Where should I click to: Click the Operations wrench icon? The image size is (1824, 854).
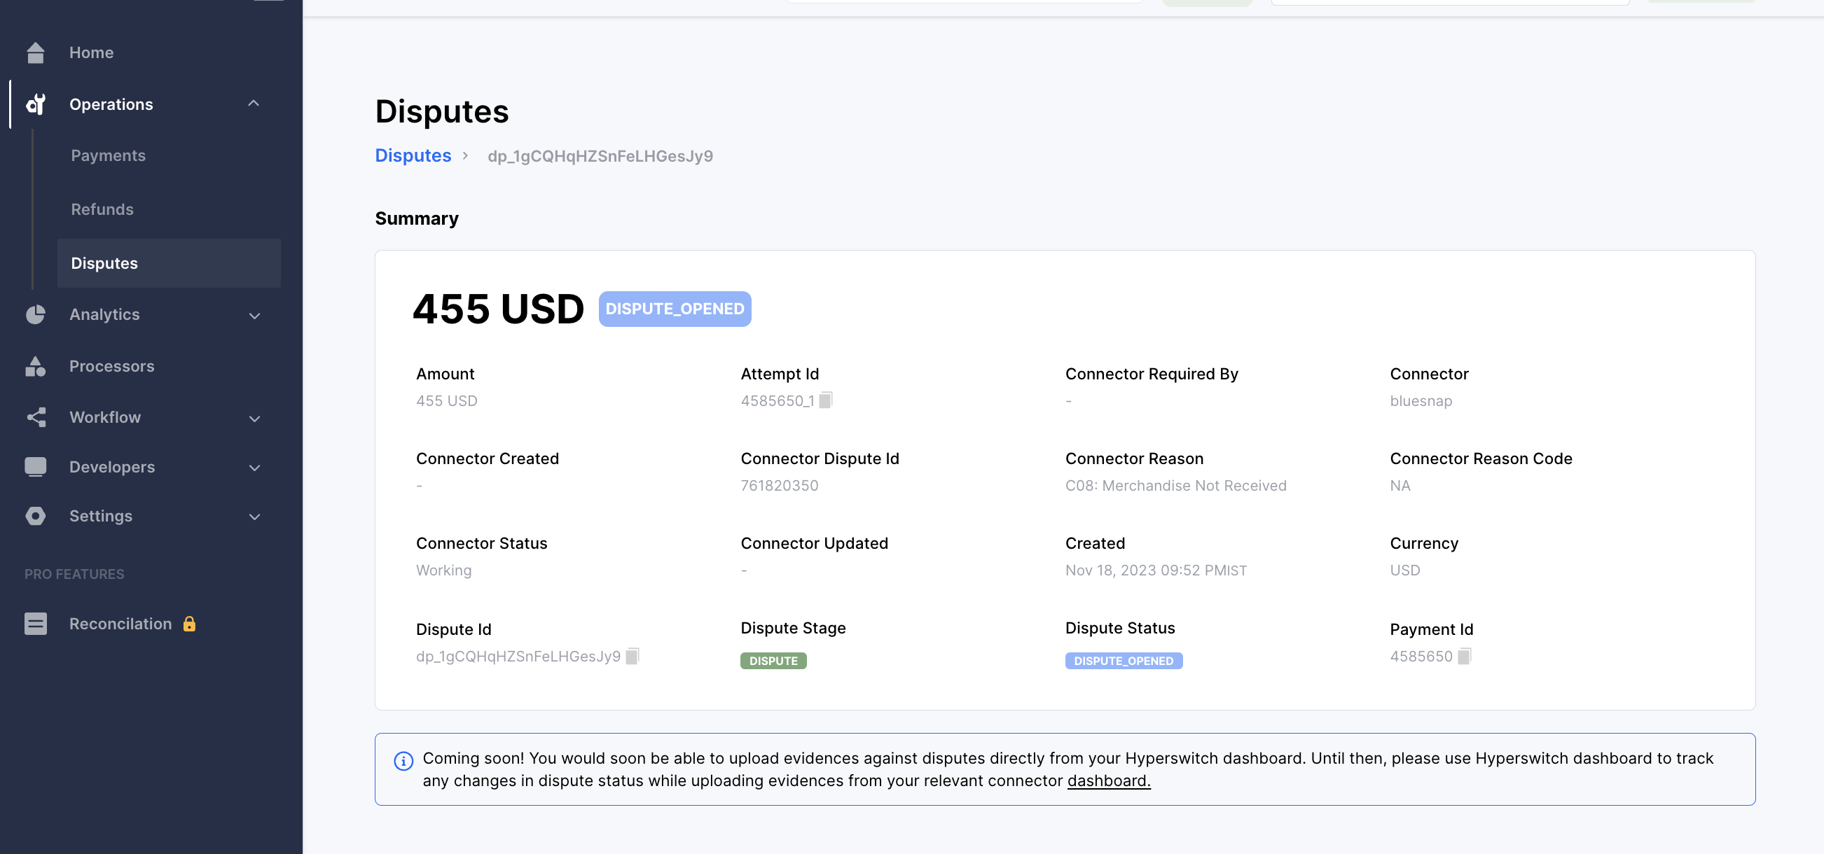coord(36,105)
